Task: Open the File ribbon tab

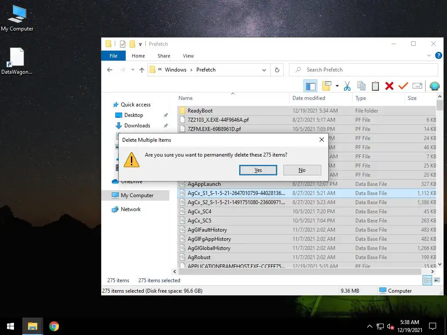Action: [x=113, y=56]
